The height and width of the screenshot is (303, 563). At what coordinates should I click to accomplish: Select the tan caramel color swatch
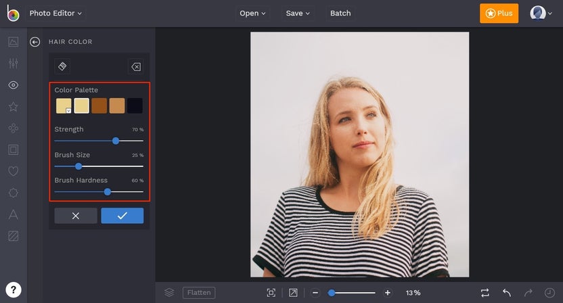tap(117, 106)
